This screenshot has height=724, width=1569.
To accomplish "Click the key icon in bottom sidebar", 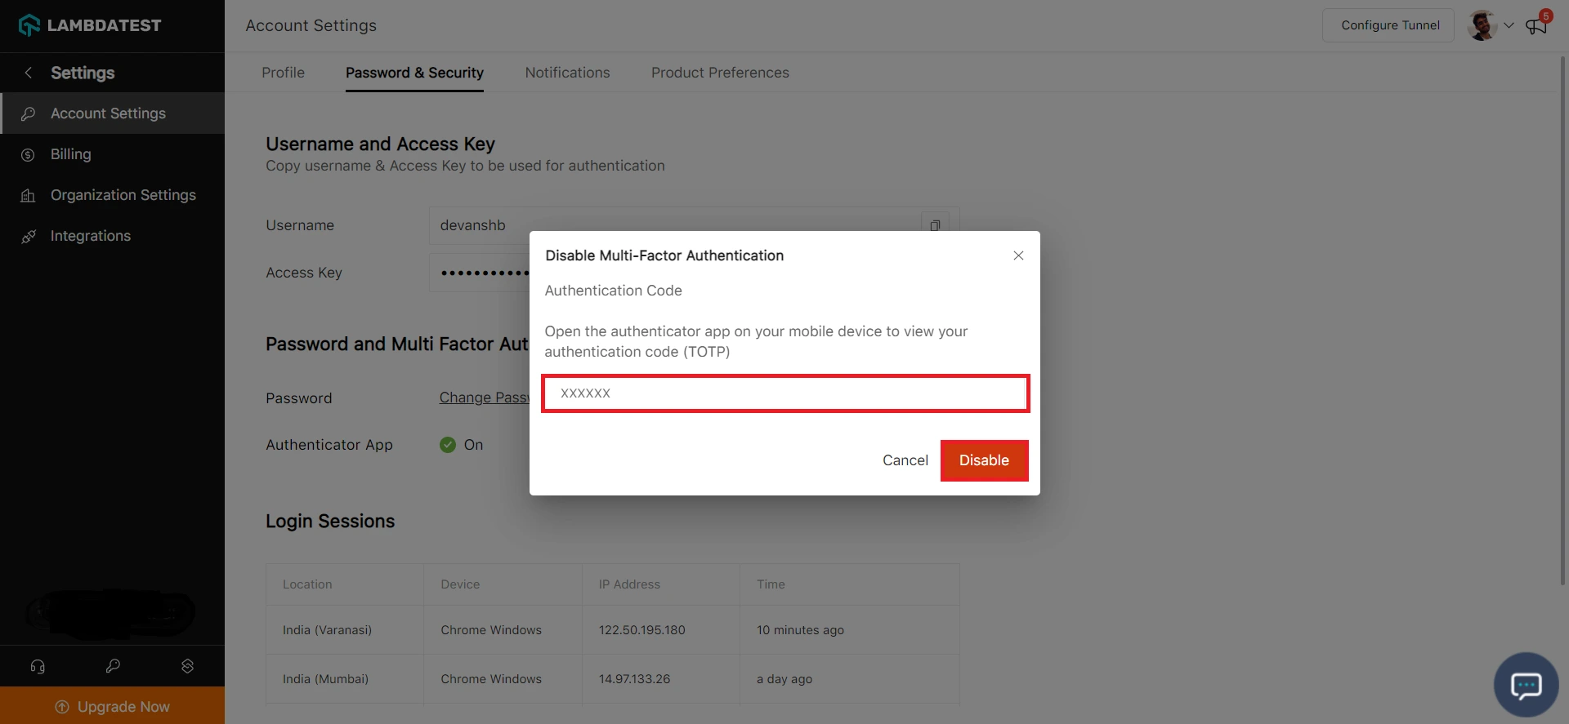I will 113,666.
